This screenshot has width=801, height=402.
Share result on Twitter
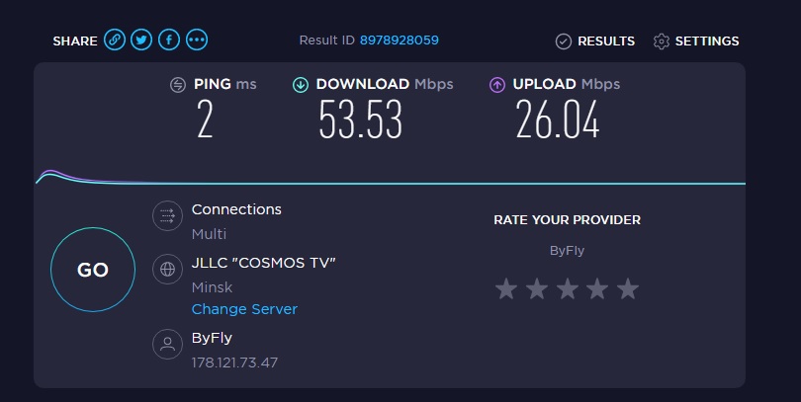142,40
